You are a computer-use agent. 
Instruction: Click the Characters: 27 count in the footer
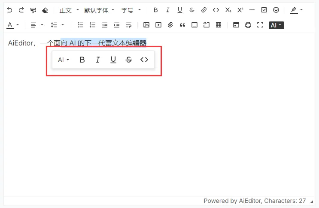pos(285,201)
